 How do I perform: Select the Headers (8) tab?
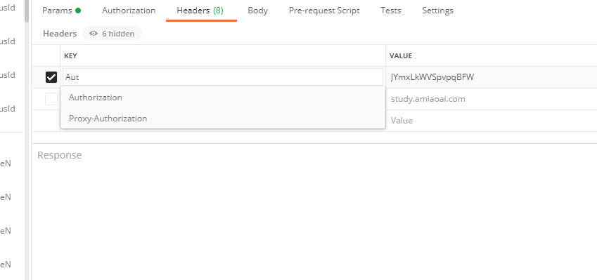[x=200, y=11]
